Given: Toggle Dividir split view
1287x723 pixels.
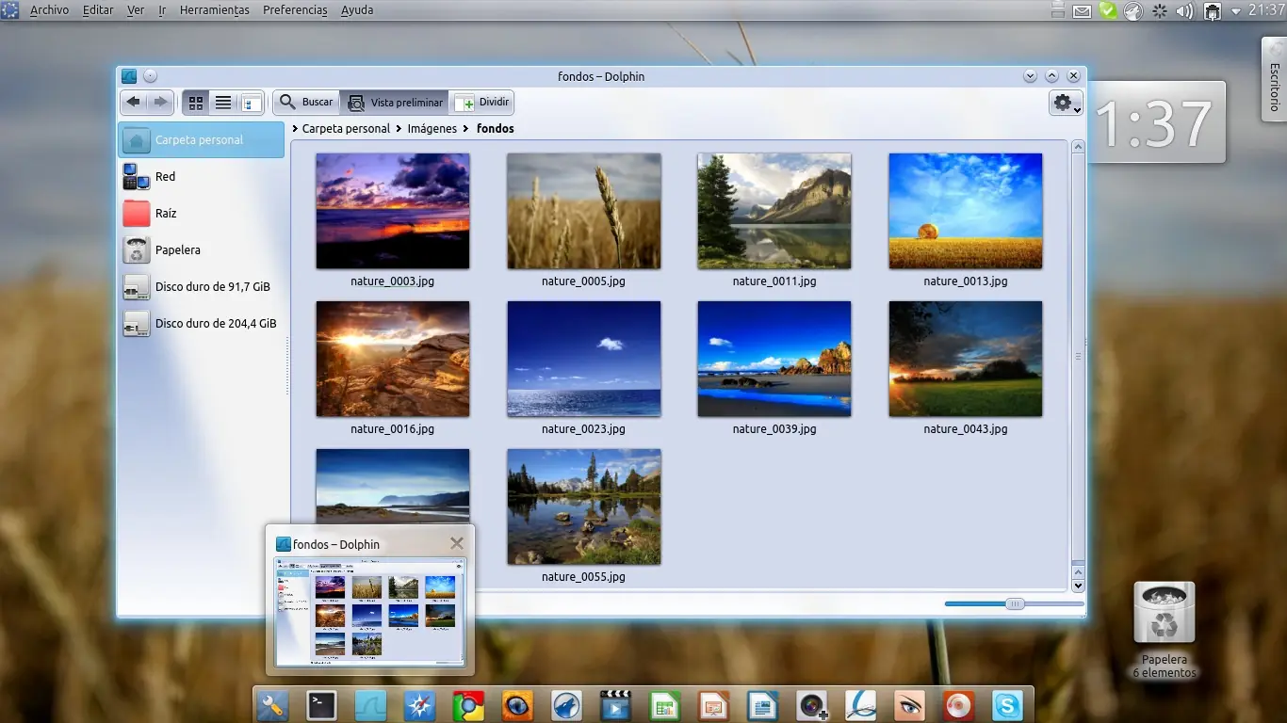Looking at the screenshot, I should (x=482, y=103).
